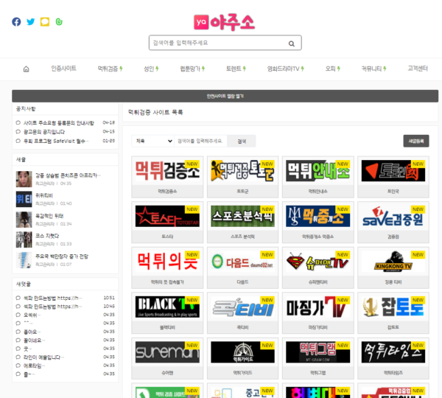Open the 먹튀중개소 site card

pos(318,223)
